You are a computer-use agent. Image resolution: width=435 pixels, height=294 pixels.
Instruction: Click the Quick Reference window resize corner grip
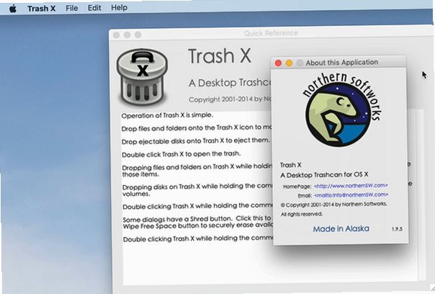(x=431, y=289)
